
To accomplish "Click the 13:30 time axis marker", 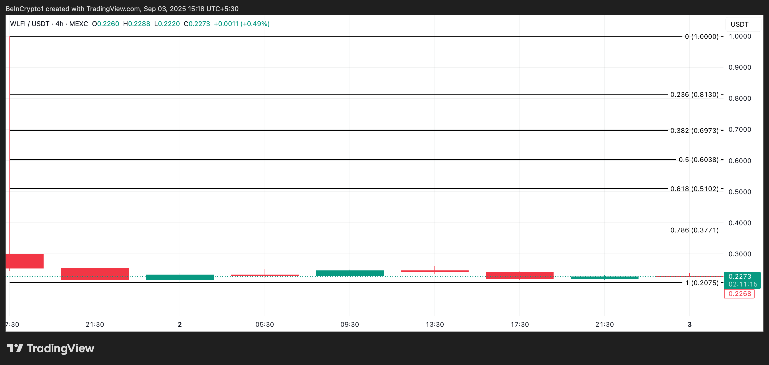I will click(x=435, y=325).
